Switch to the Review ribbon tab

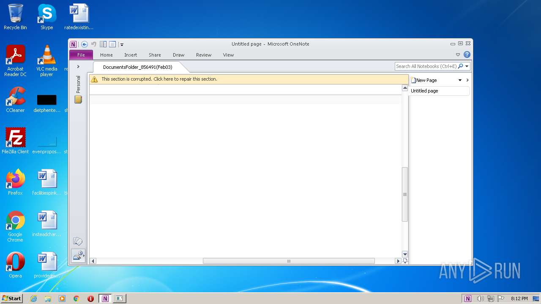coord(204,55)
